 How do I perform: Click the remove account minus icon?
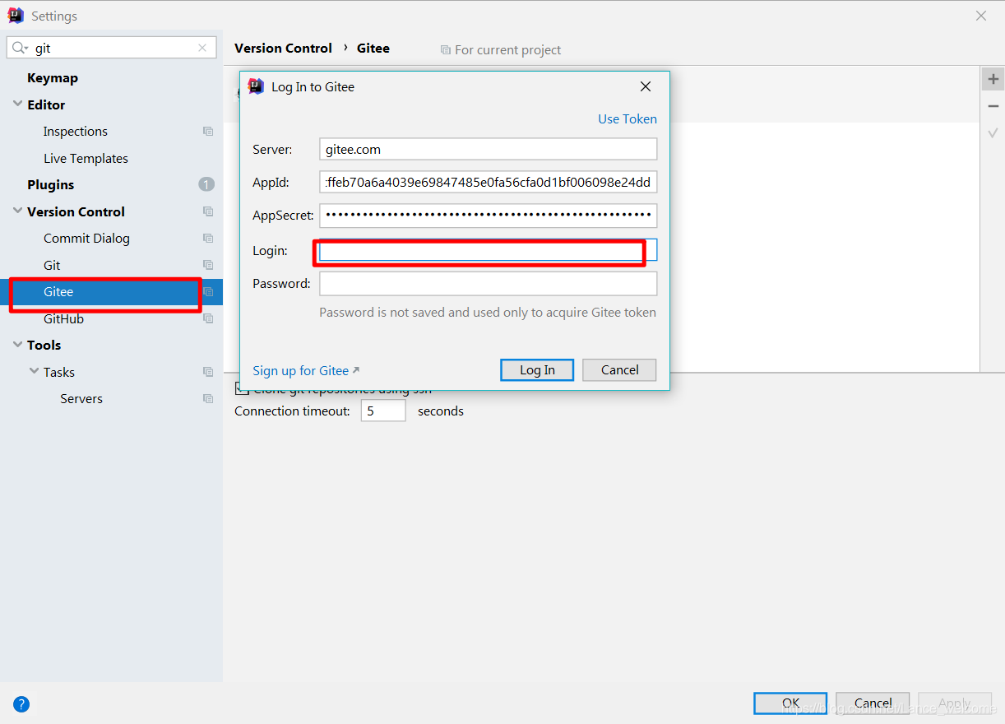coord(993,106)
